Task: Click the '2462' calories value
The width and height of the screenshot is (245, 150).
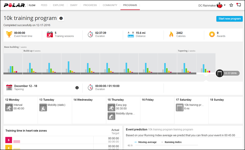Action: point(180,33)
